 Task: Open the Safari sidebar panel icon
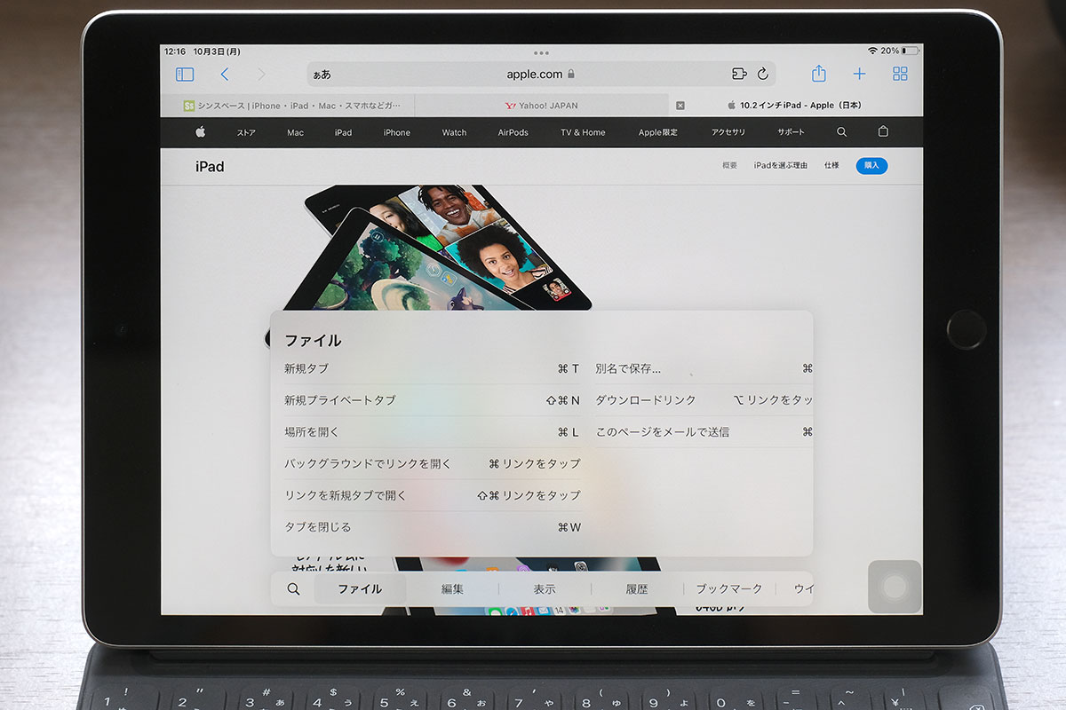[185, 75]
